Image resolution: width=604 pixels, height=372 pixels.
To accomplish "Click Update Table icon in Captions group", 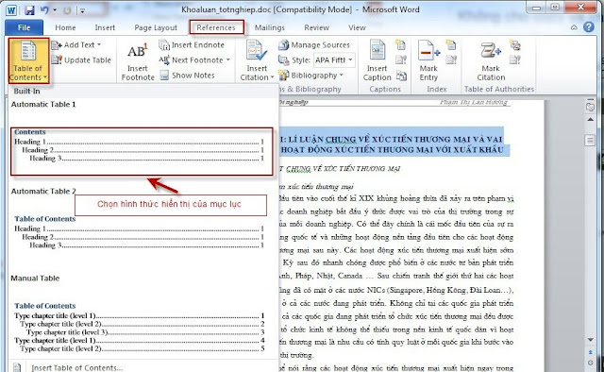I will coord(400,59).
